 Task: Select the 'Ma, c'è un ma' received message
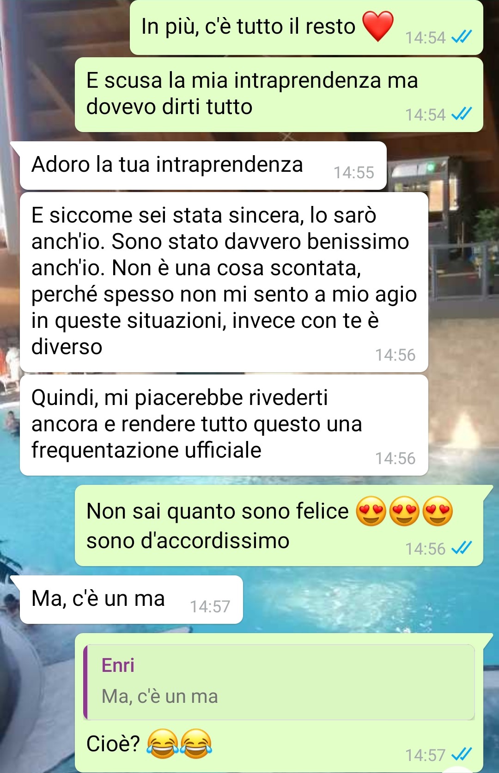[131, 599]
